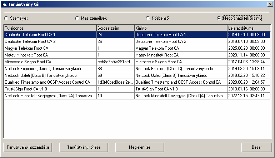Click serial number ccb8e7bf4e291afd... cell

[115, 62]
